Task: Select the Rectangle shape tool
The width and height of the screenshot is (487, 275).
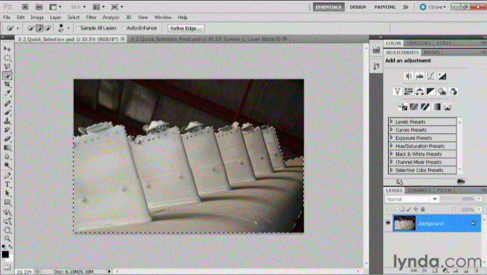Action: (7, 202)
